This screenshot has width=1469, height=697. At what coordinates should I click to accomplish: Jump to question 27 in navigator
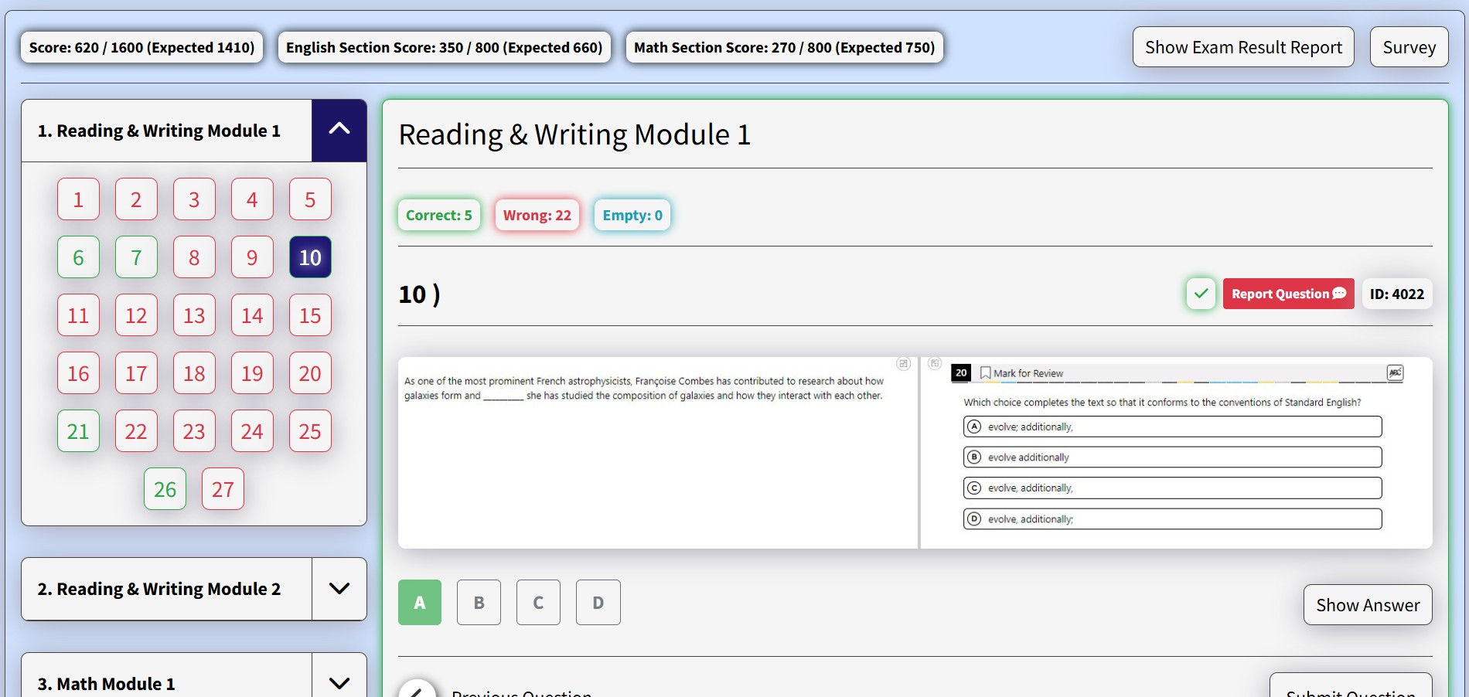pyautogui.click(x=223, y=489)
